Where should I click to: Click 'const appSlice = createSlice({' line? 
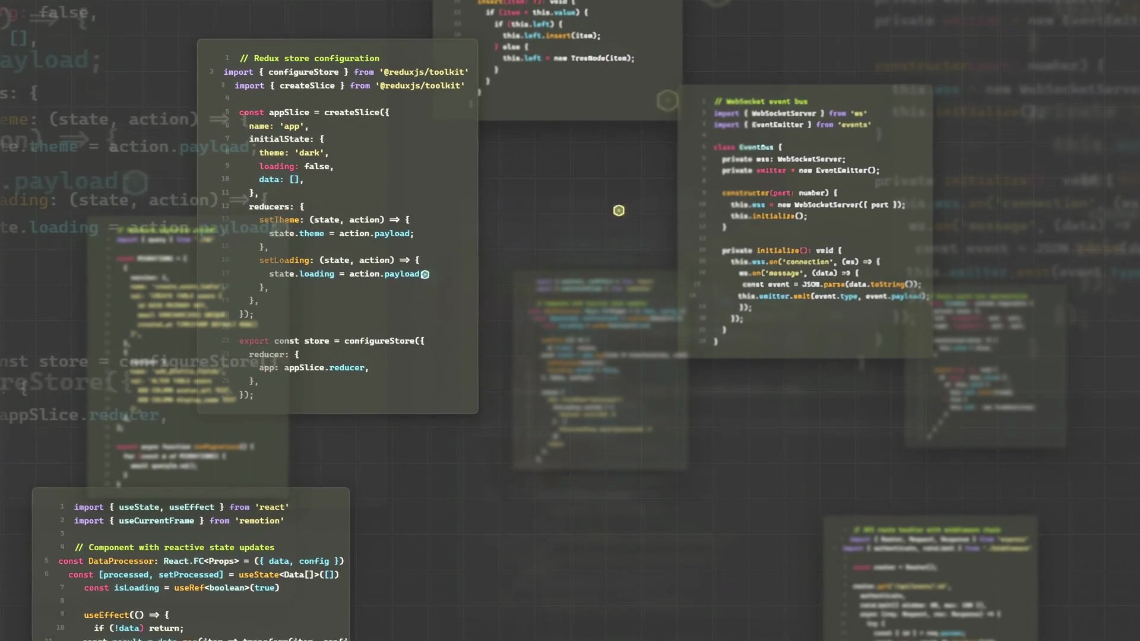point(314,112)
